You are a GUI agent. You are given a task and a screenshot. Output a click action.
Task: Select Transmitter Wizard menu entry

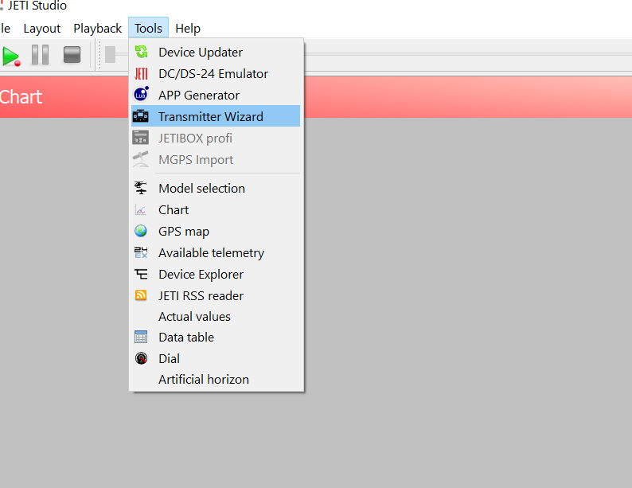point(216,116)
